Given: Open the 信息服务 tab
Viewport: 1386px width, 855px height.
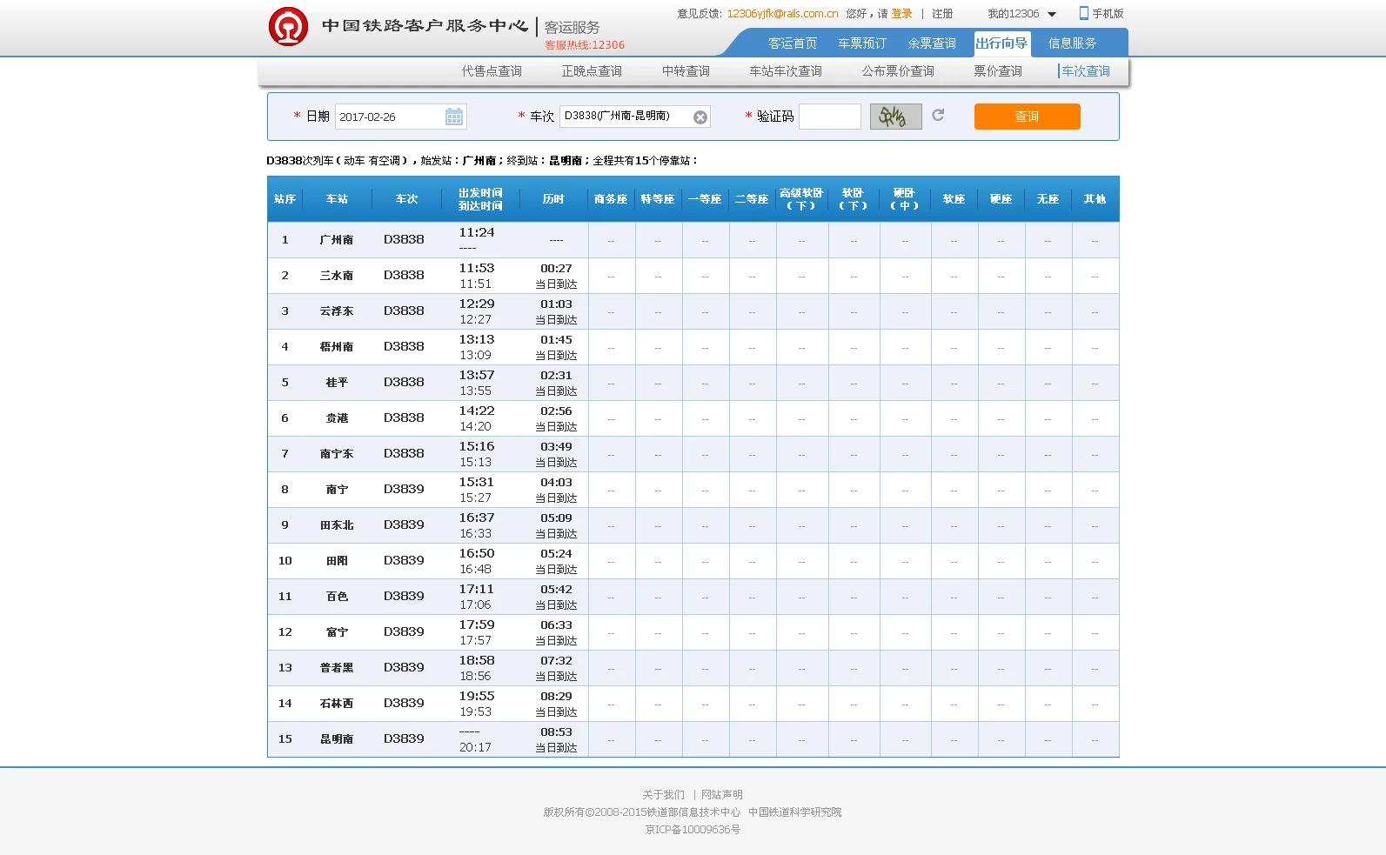Looking at the screenshot, I should pyautogui.click(x=1072, y=43).
